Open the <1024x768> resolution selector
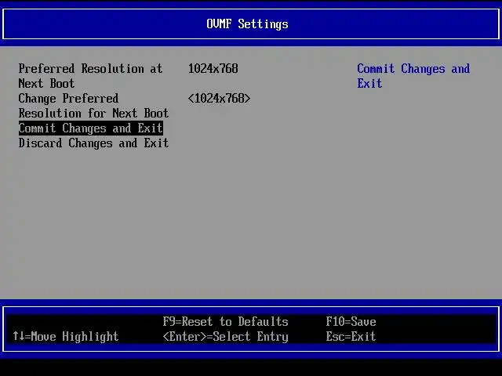The image size is (502, 376). 220,99
